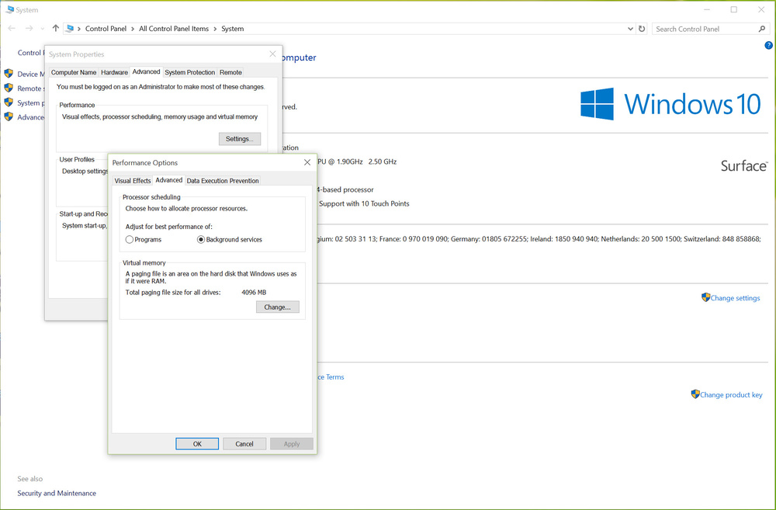Select the Advanced tab in System Properties
The height and width of the screenshot is (510, 776).
point(146,71)
